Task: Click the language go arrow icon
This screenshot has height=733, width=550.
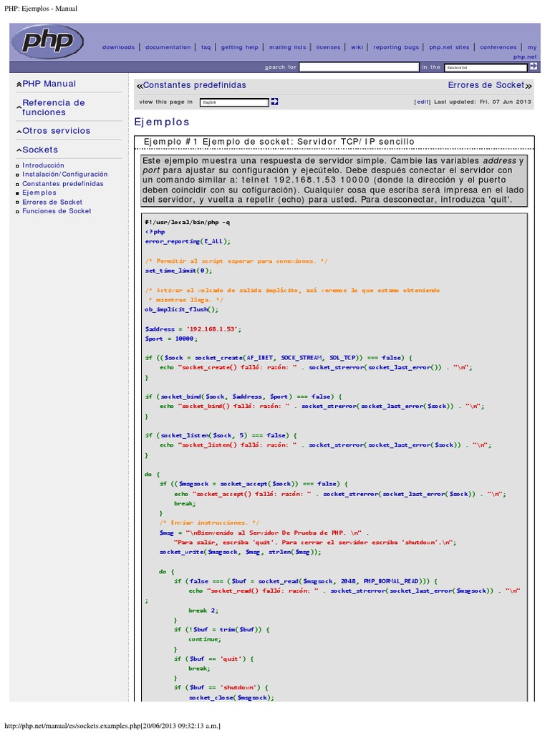Action: point(274,102)
